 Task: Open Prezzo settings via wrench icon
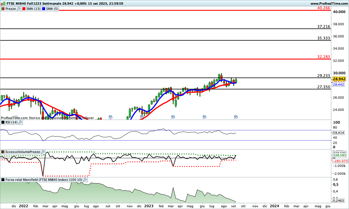[x=19, y=9]
